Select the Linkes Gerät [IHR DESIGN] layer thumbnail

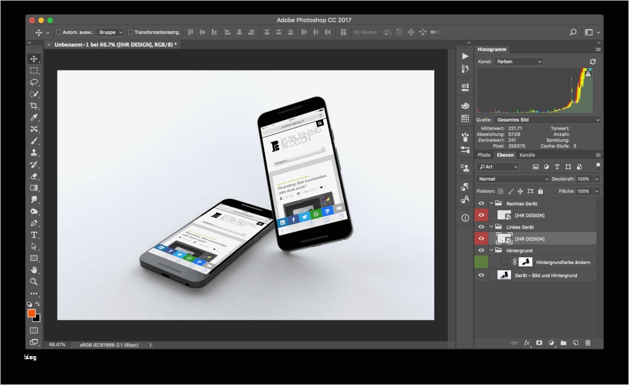(504, 239)
